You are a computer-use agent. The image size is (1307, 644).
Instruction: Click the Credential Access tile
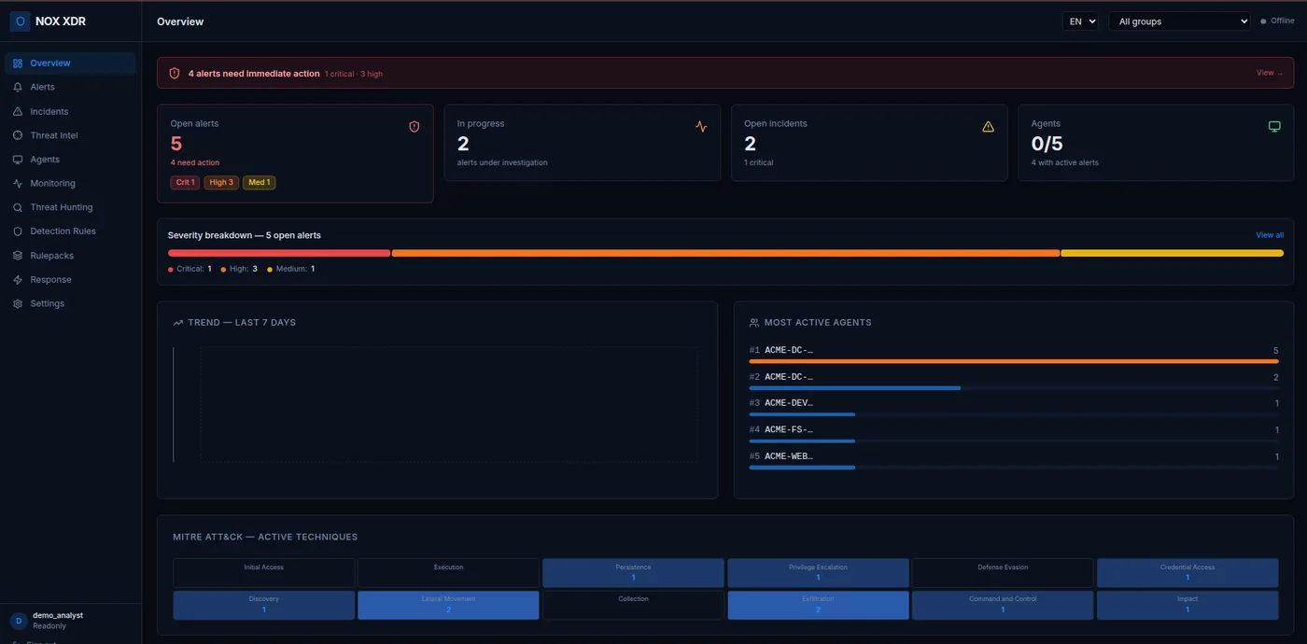1188,573
